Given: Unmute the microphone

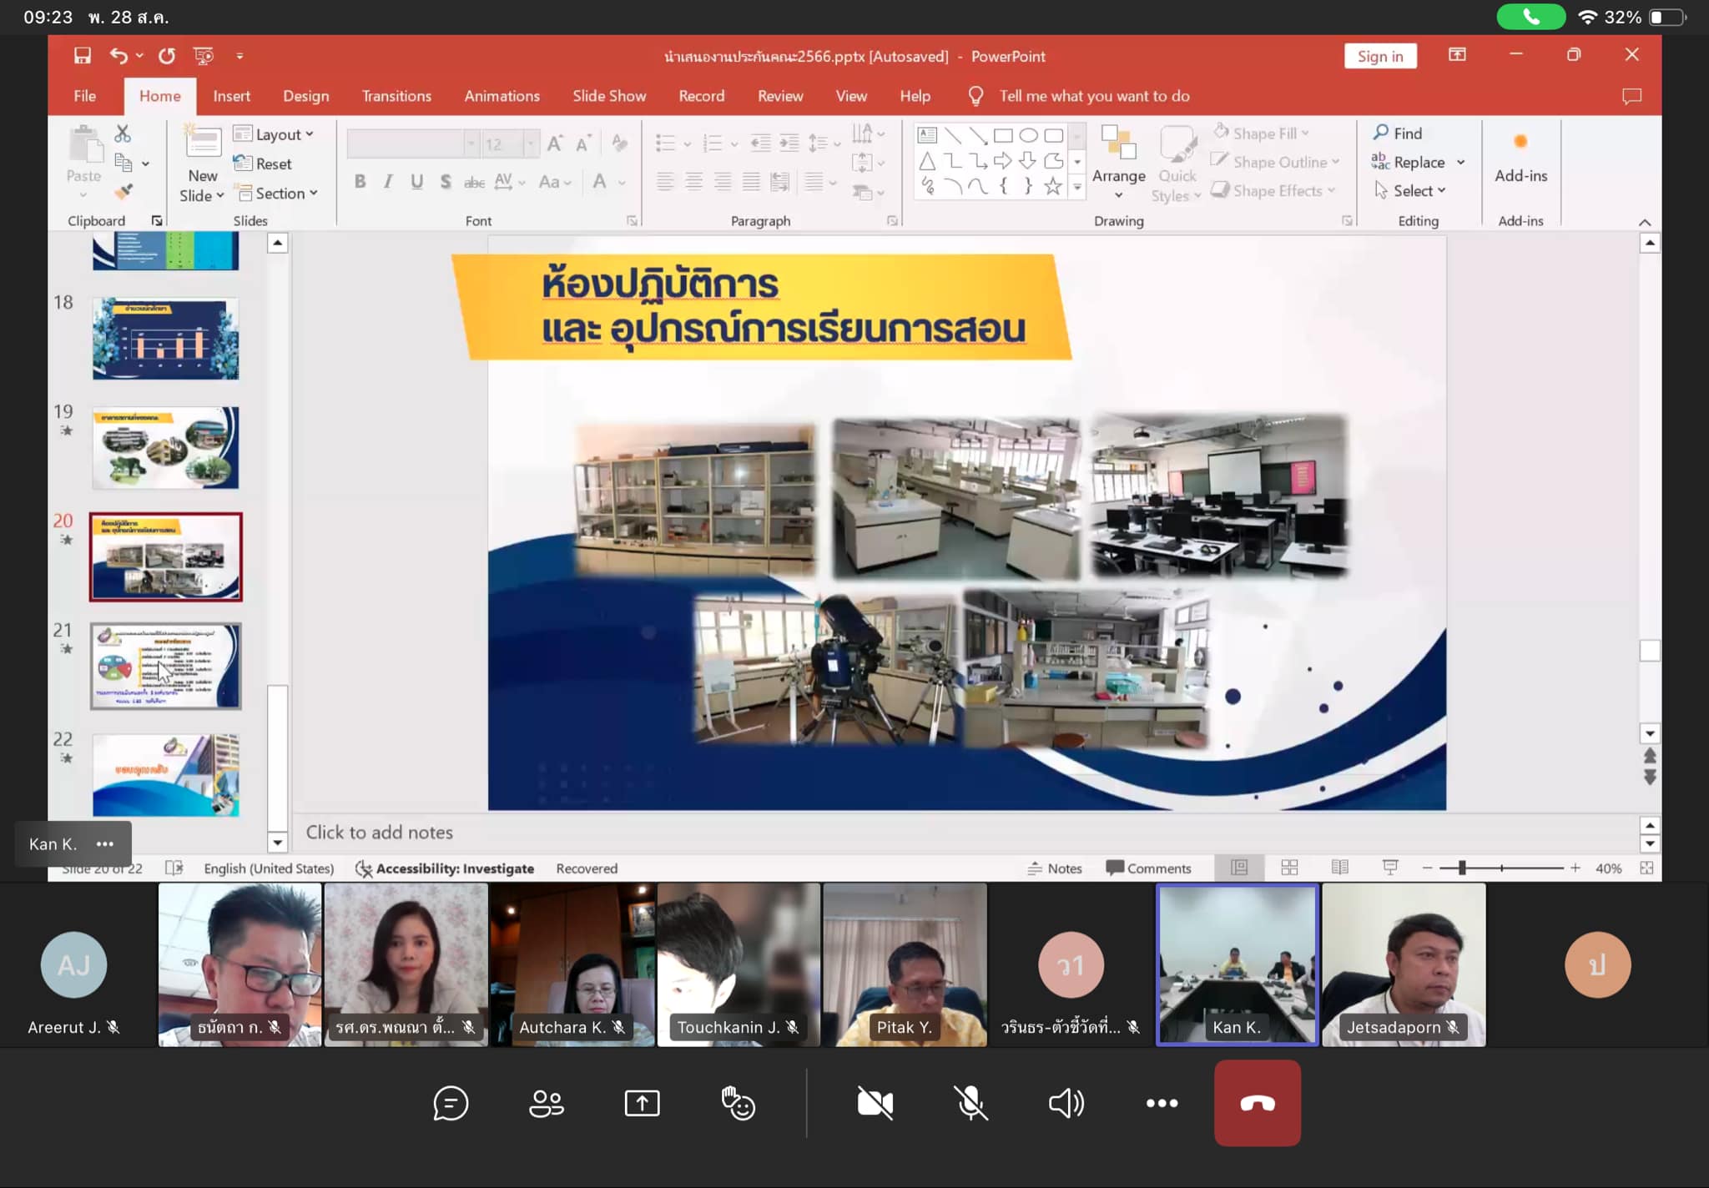Looking at the screenshot, I should (970, 1103).
